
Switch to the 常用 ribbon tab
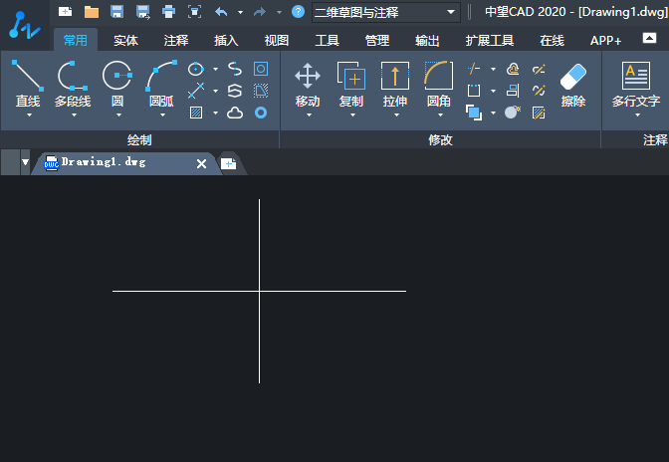click(76, 40)
